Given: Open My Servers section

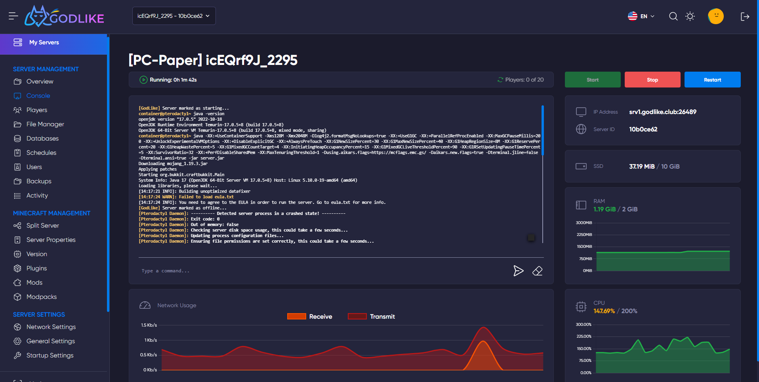Looking at the screenshot, I should coord(44,43).
